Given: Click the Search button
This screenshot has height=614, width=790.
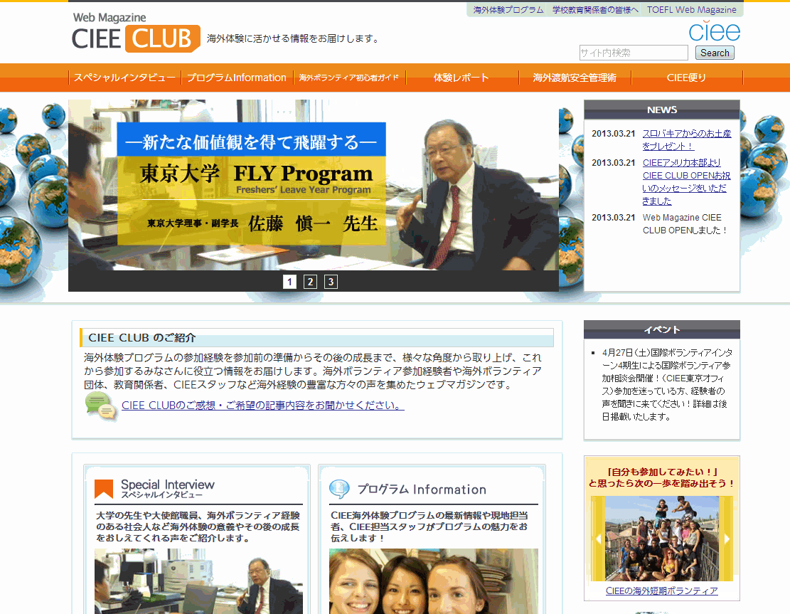Looking at the screenshot, I should tap(715, 53).
